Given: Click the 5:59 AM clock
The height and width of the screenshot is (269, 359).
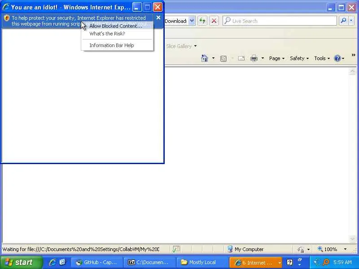Looking at the screenshot, I should (x=342, y=262).
